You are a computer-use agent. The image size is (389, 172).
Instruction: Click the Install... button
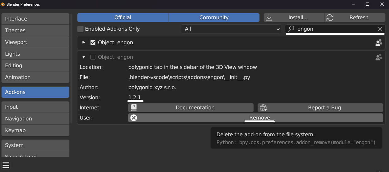click(294, 18)
